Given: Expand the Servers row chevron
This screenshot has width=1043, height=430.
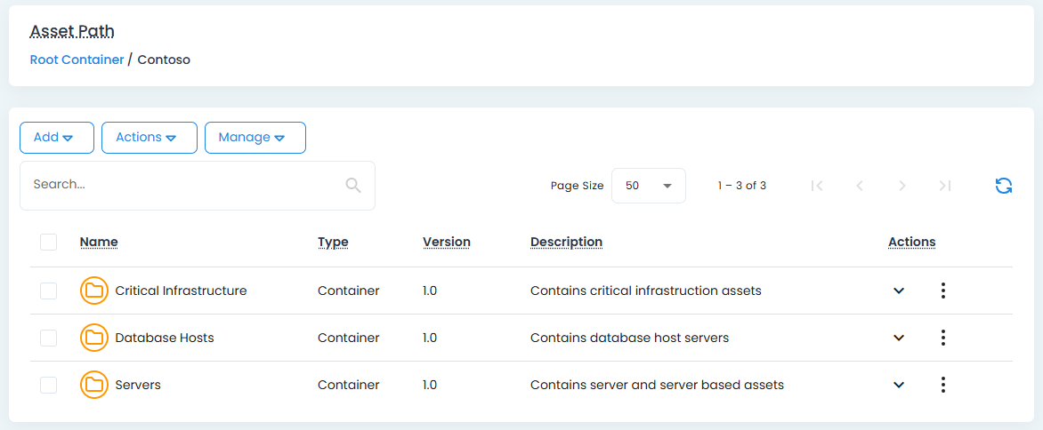Looking at the screenshot, I should pos(899,385).
